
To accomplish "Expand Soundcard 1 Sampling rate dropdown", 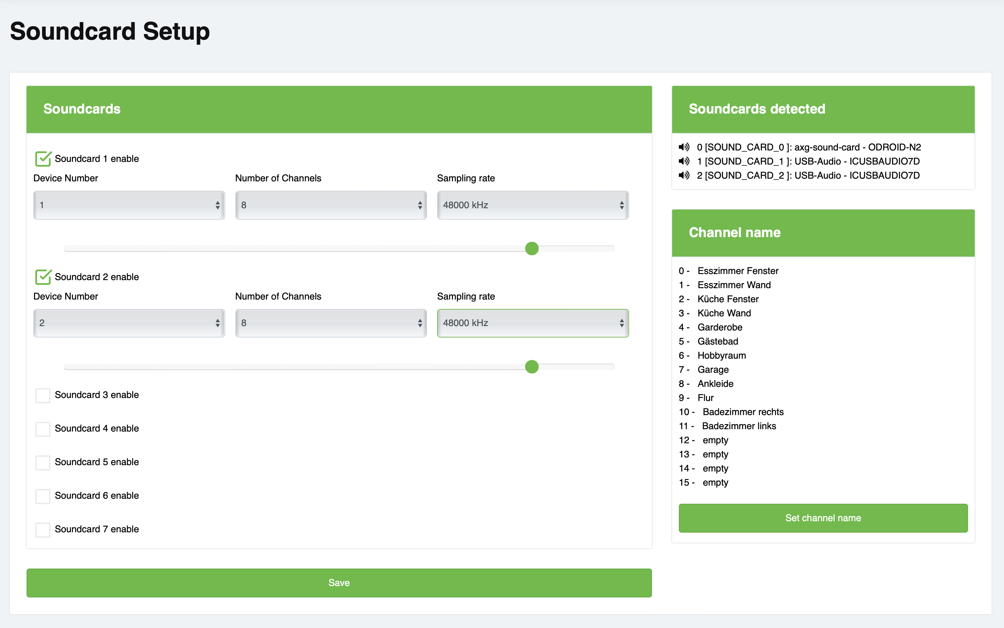I will [533, 205].
